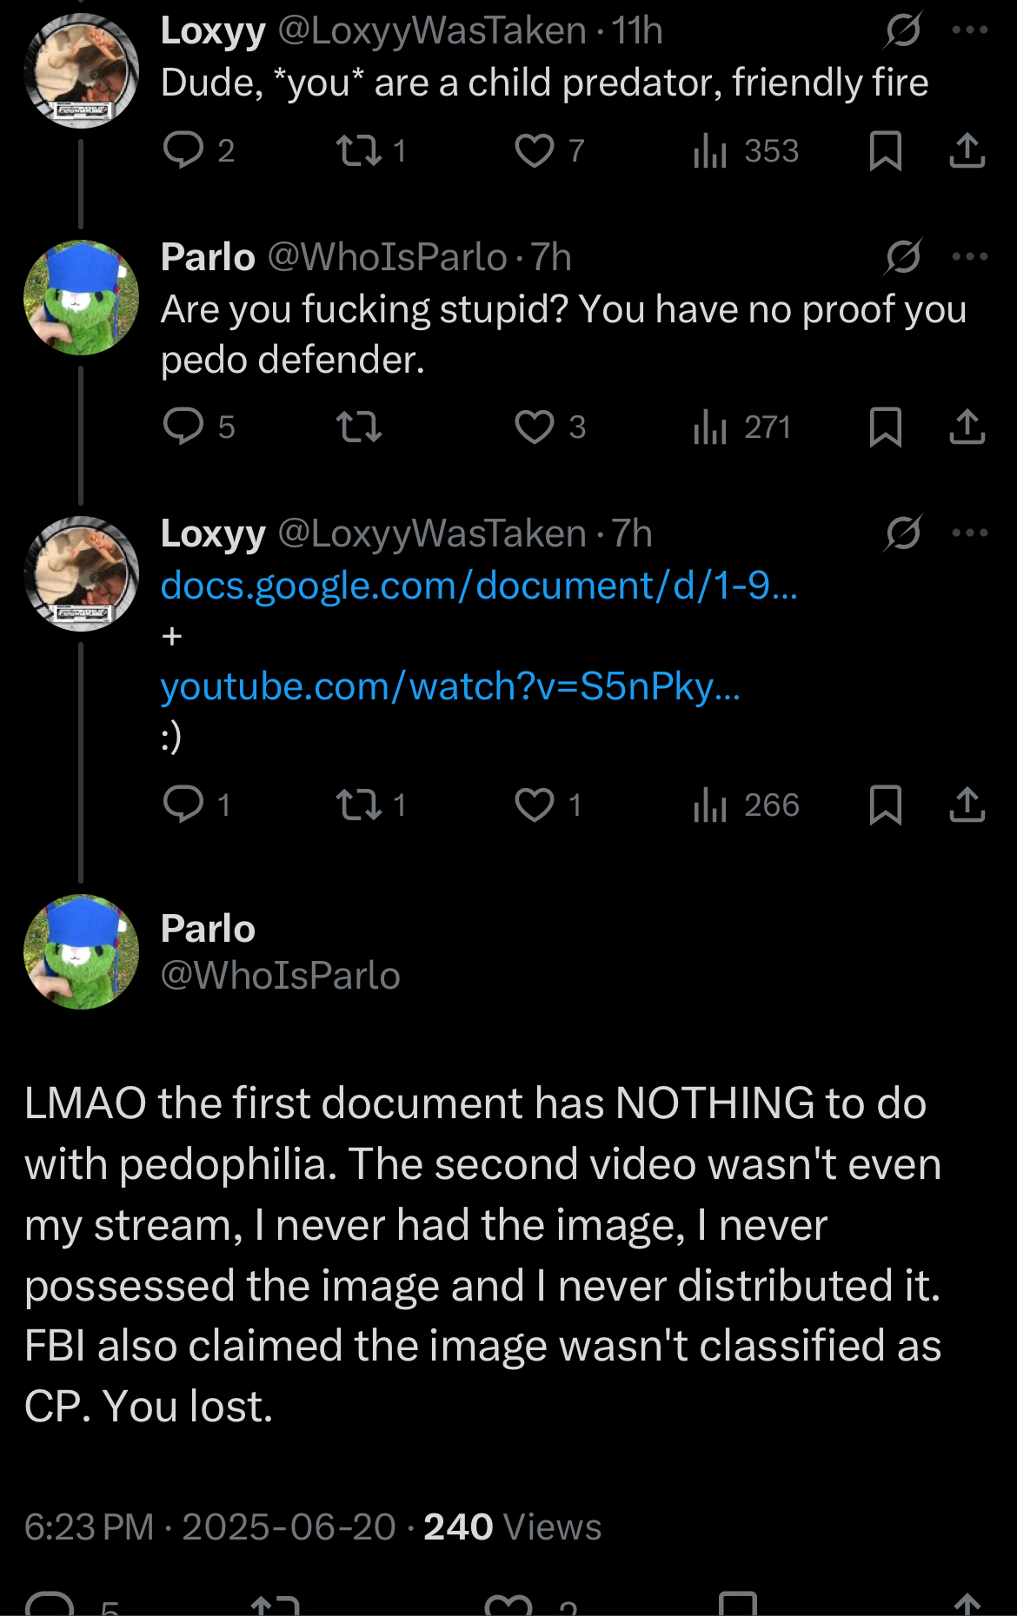
Task: Reply to Parlo's tweet with 5 replies
Action: pos(199,427)
